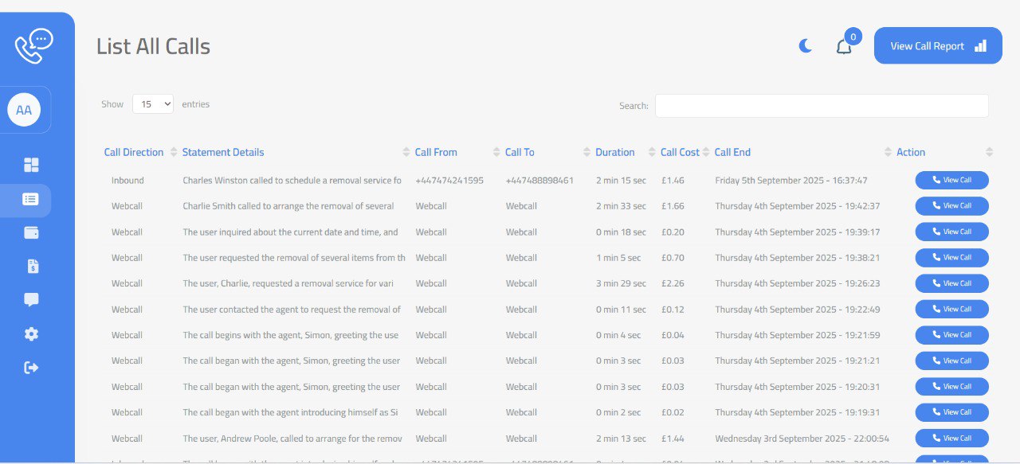
Task: Open the invoices document icon in sidebar
Action: point(31,266)
